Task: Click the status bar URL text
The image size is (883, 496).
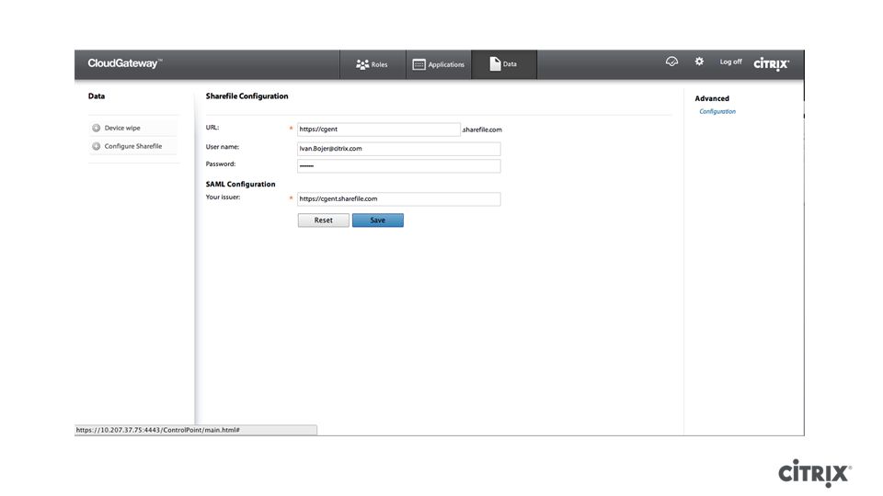Action: (157, 430)
